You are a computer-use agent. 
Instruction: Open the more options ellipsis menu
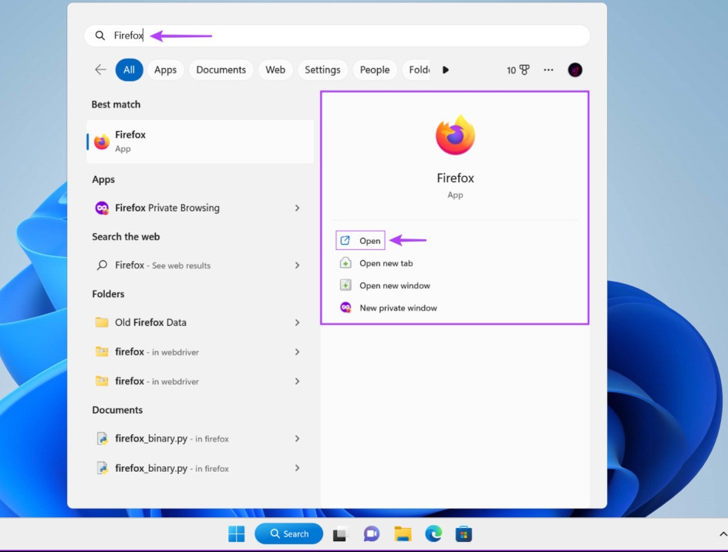tap(548, 69)
